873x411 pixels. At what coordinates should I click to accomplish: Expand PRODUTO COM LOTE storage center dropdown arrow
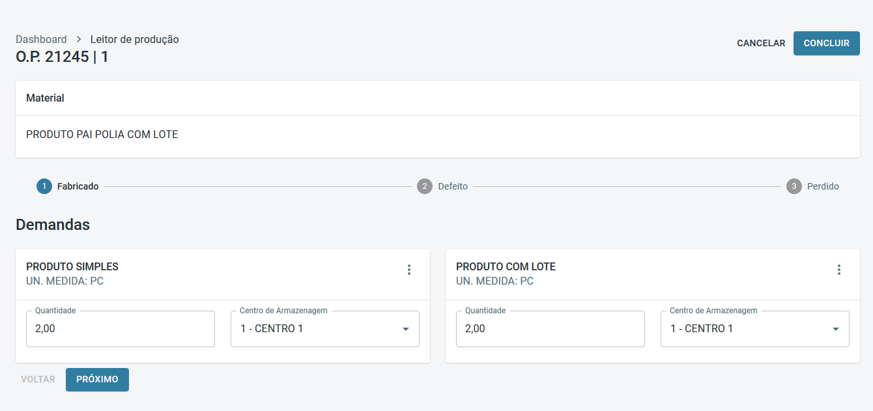(x=836, y=329)
